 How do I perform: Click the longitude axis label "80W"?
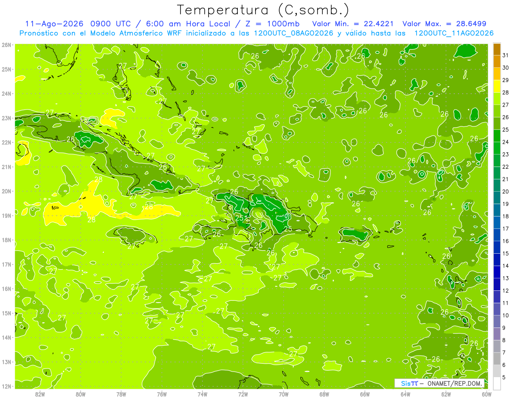[80, 394]
